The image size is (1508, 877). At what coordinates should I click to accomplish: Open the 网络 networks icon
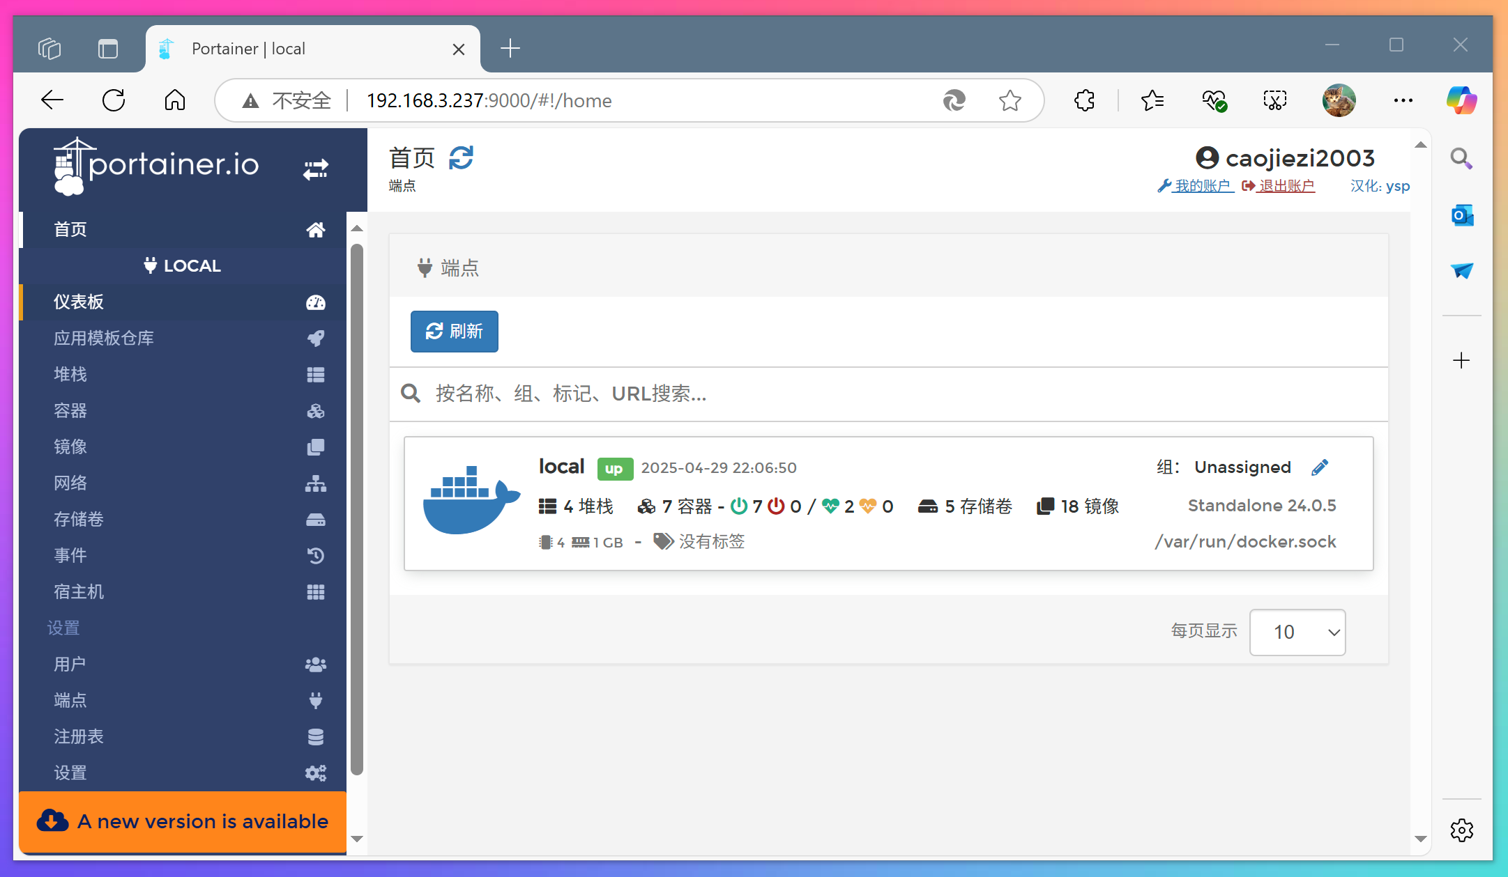coord(316,483)
